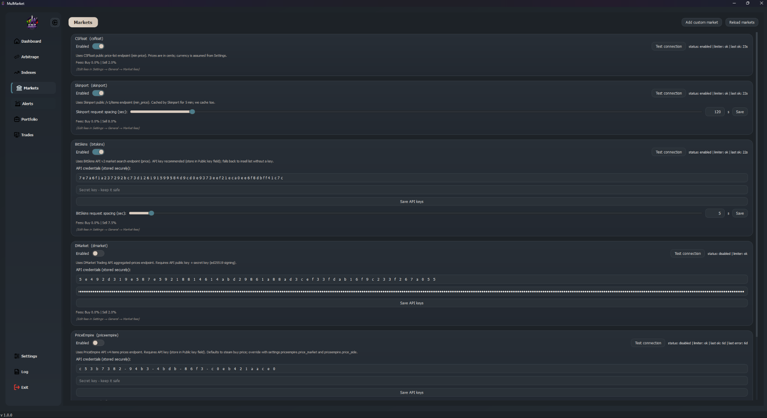The image size is (767, 418).
Task: Click the DMarket public key field
Action: pyautogui.click(x=412, y=280)
